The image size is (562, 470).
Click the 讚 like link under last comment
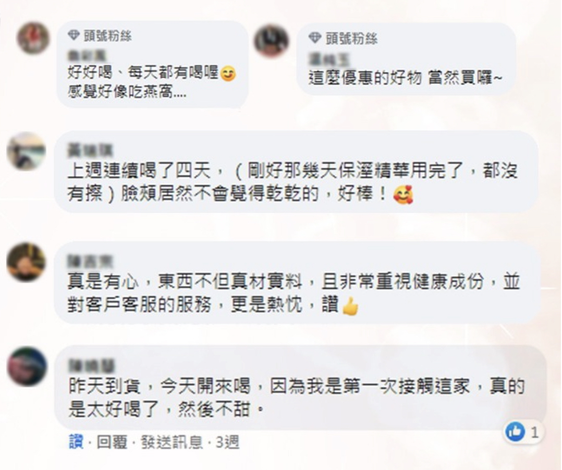(76, 442)
